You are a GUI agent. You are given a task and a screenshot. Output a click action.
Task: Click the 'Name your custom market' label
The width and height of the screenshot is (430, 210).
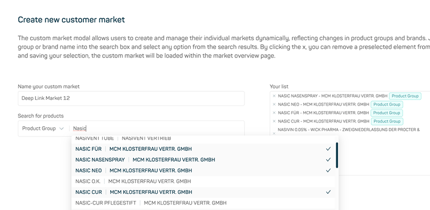click(x=48, y=86)
